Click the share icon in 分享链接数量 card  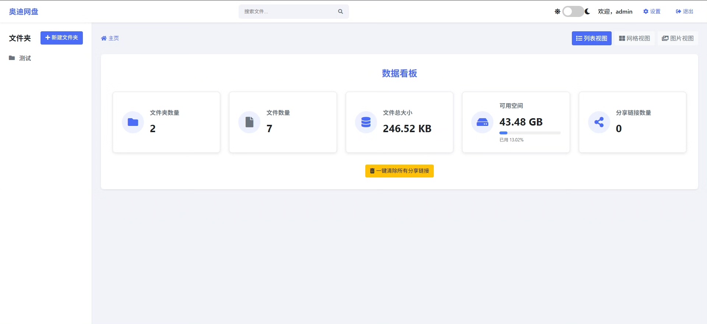click(599, 122)
